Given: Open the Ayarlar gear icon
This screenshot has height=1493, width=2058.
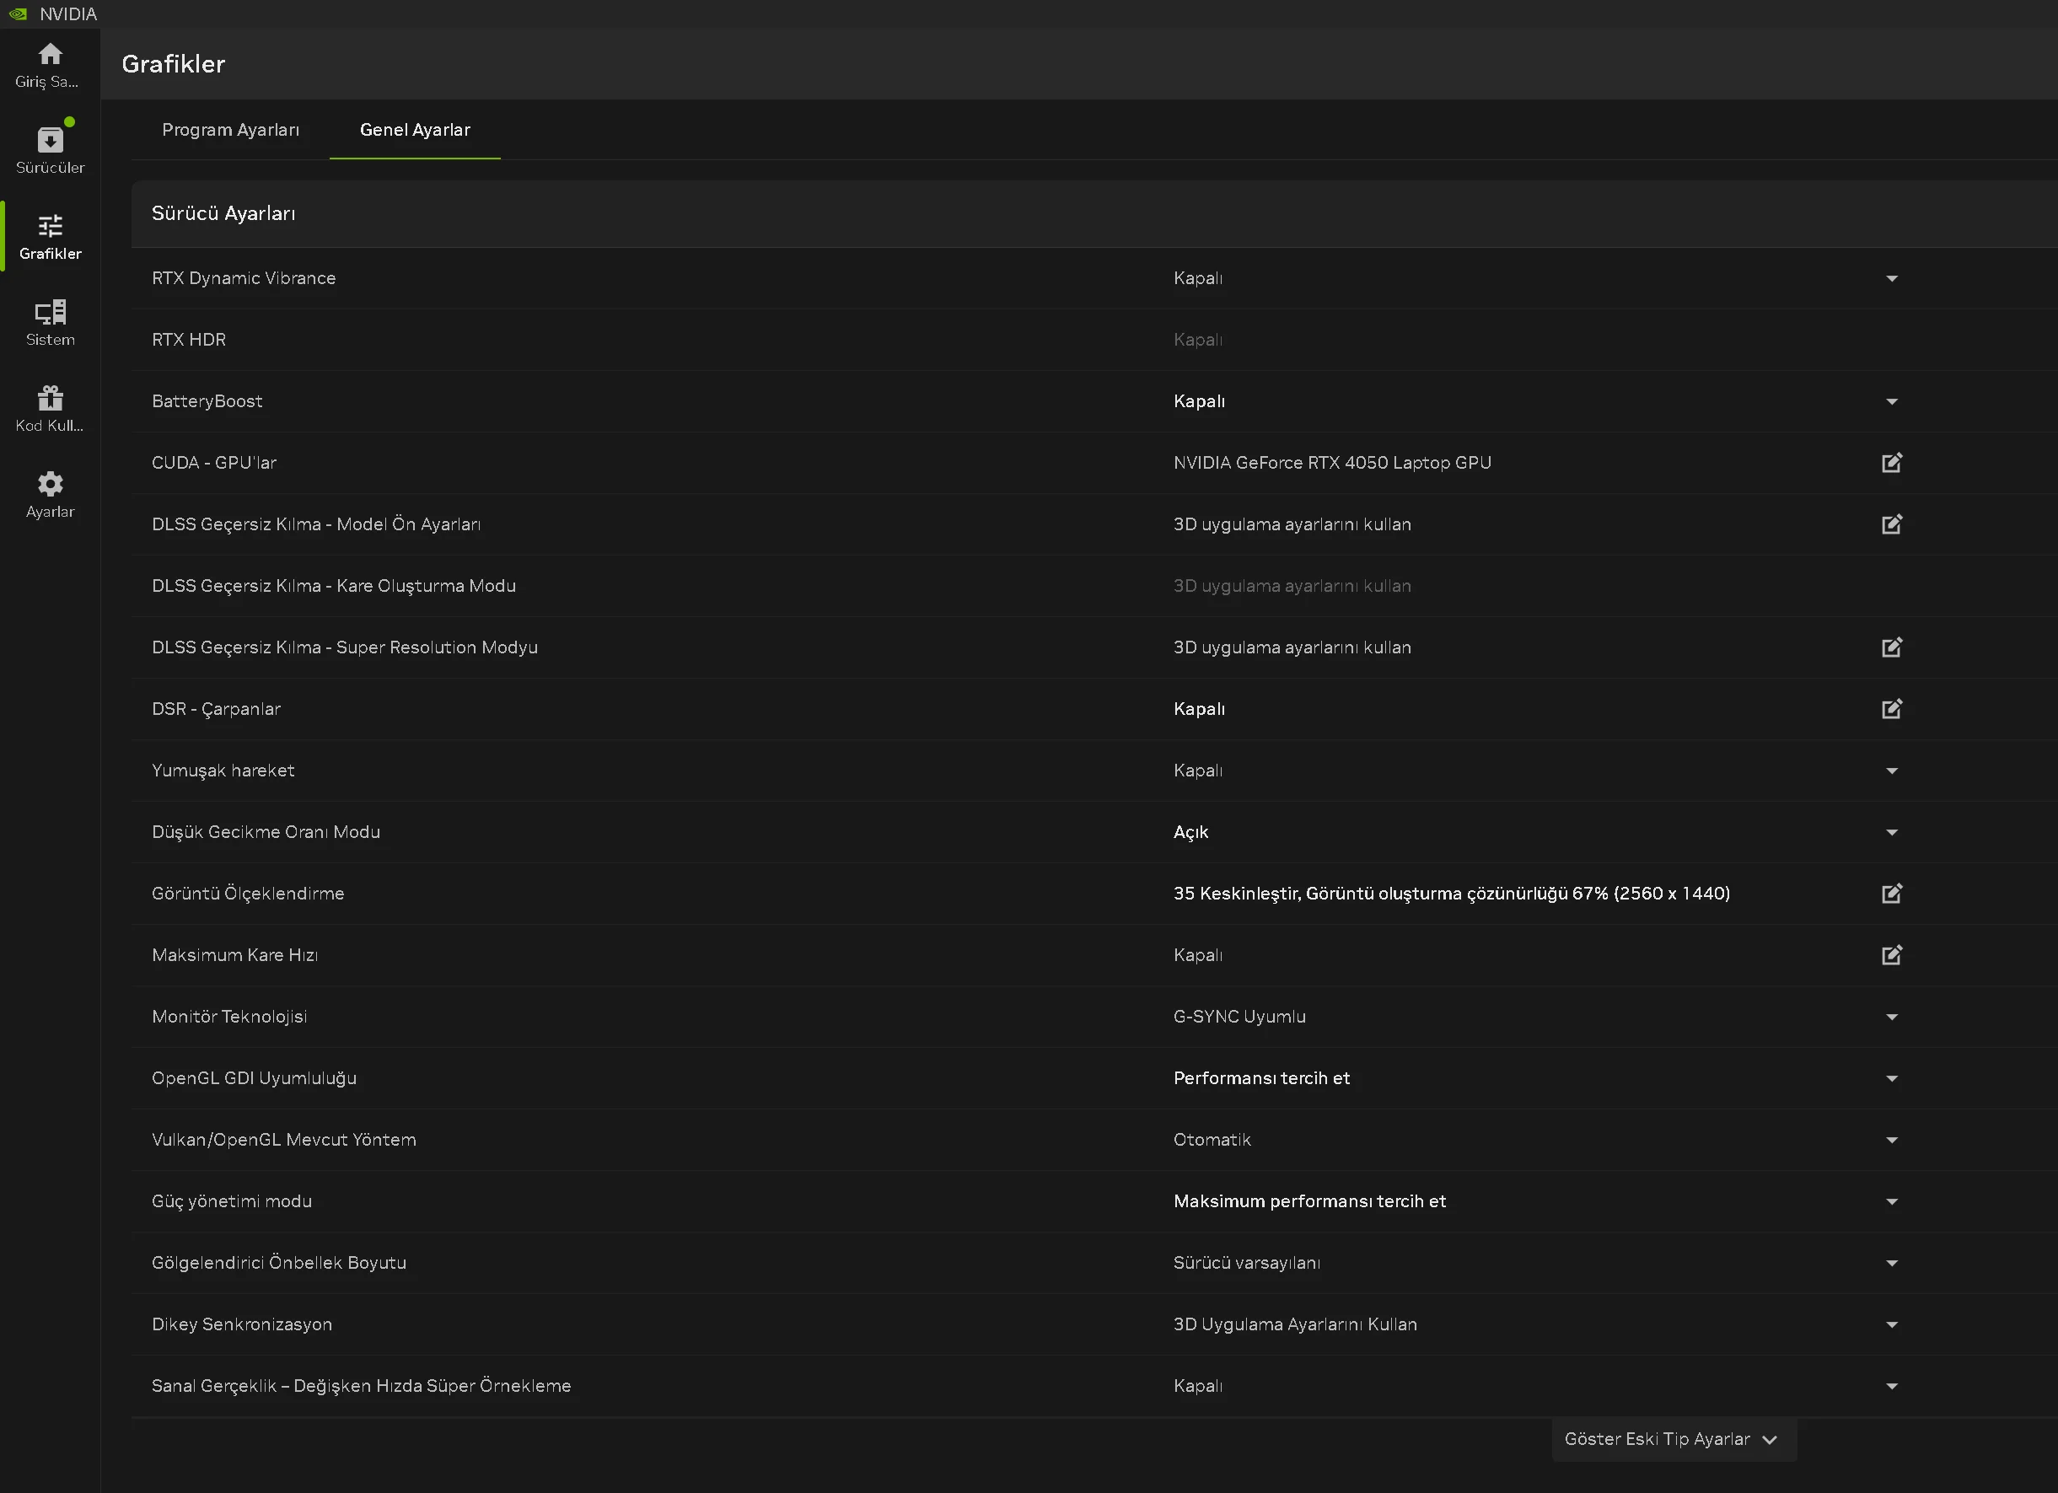Looking at the screenshot, I should pos(50,495).
